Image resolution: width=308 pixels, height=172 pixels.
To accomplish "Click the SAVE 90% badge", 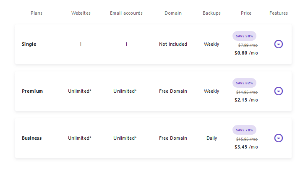I will coord(244,36).
